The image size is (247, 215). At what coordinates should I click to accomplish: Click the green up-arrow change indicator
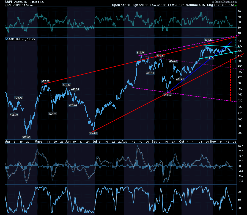tap(235, 5)
